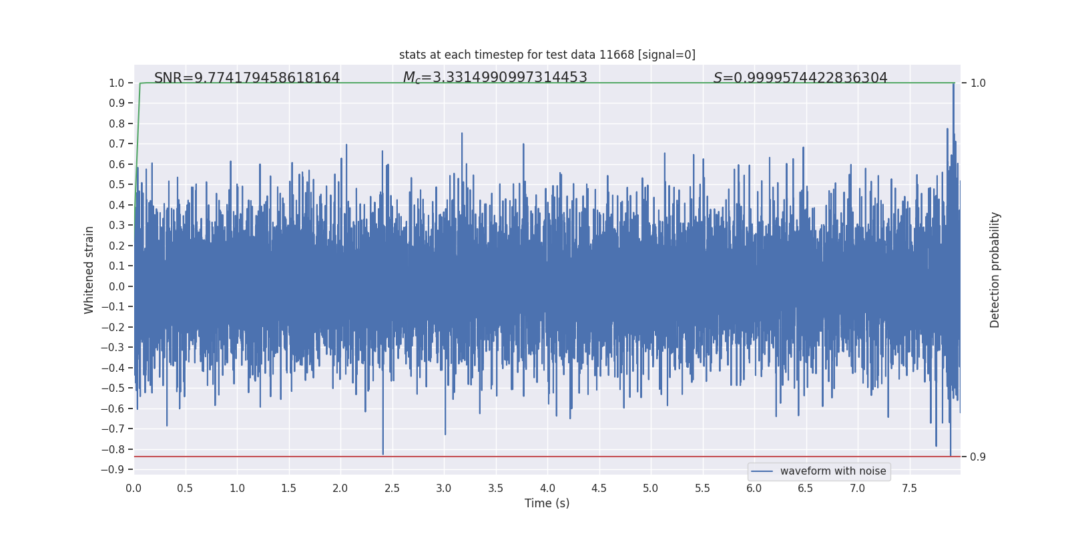Click the red horizontal threshold line
This screenshot has height=534, width=1068.
click(x=547, y=457)
